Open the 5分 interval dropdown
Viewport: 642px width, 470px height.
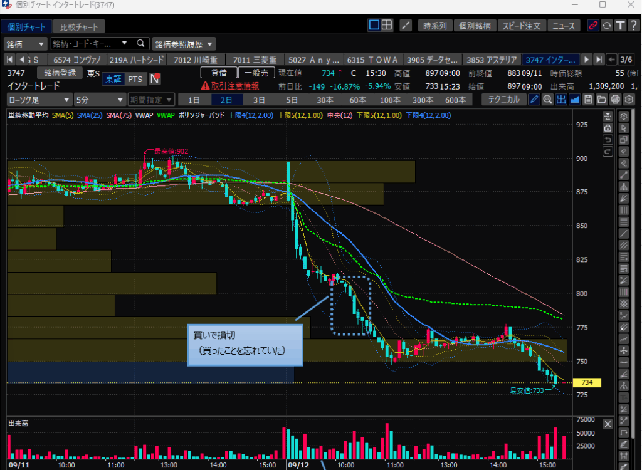click(x=98, y=100)
